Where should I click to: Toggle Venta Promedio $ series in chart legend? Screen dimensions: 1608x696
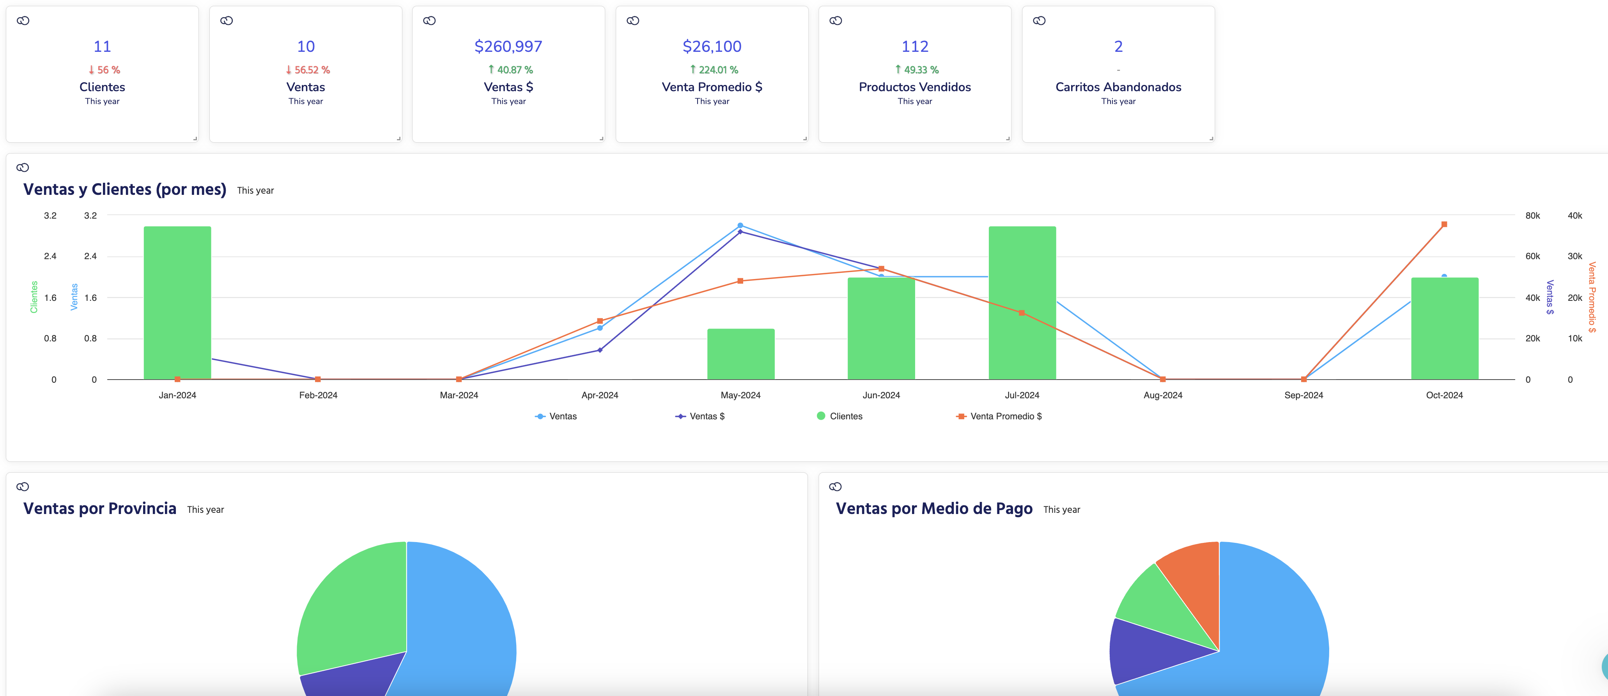999,416
